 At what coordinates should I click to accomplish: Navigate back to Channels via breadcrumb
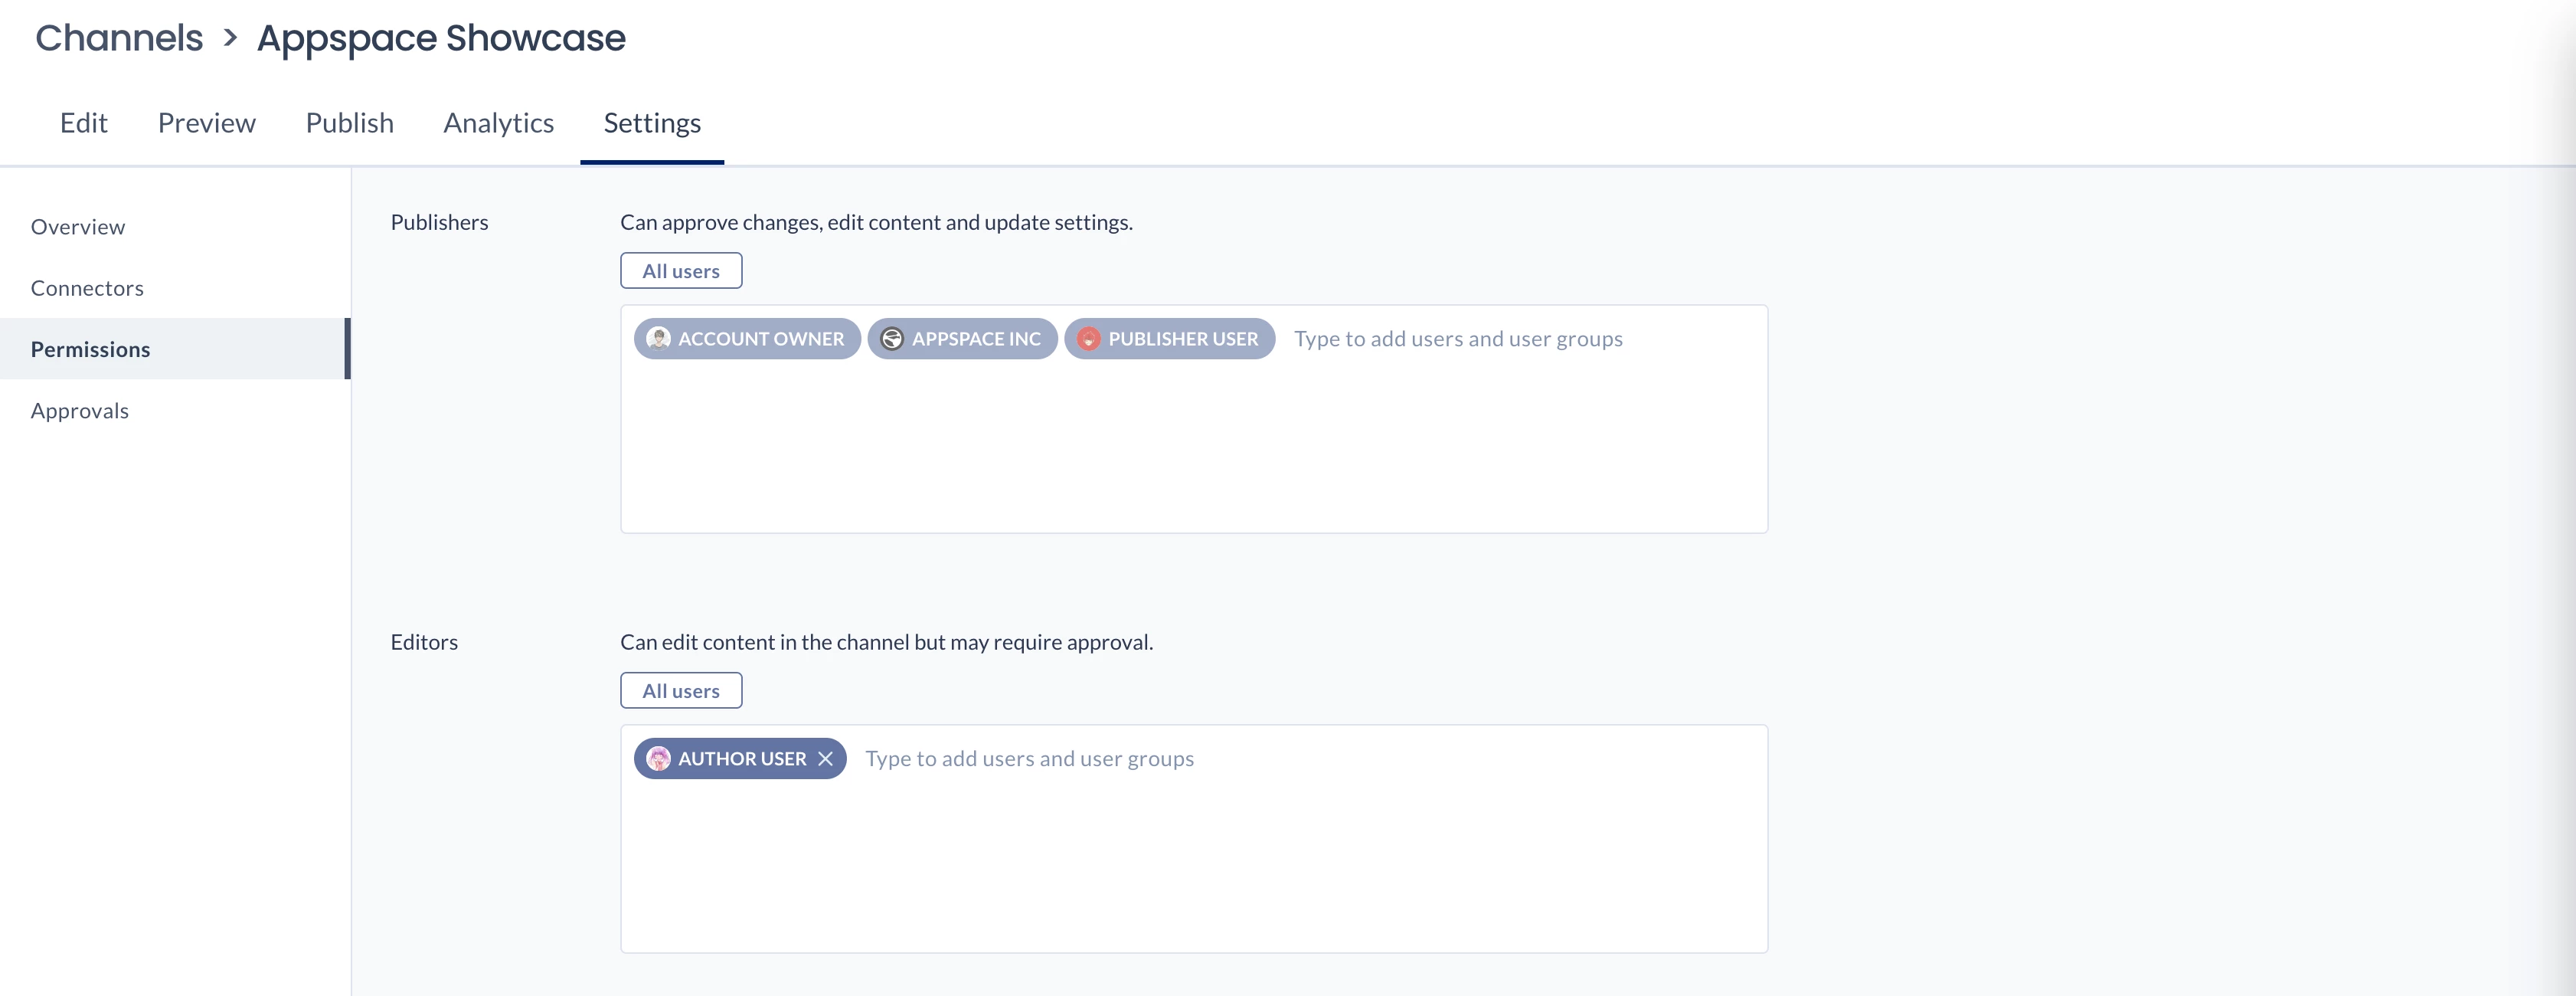tap(119, 38)
